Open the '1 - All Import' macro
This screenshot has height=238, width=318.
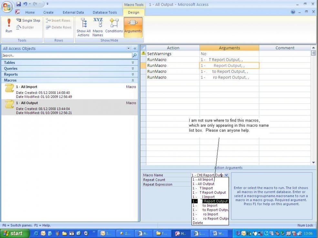click(x=26, y=87)
